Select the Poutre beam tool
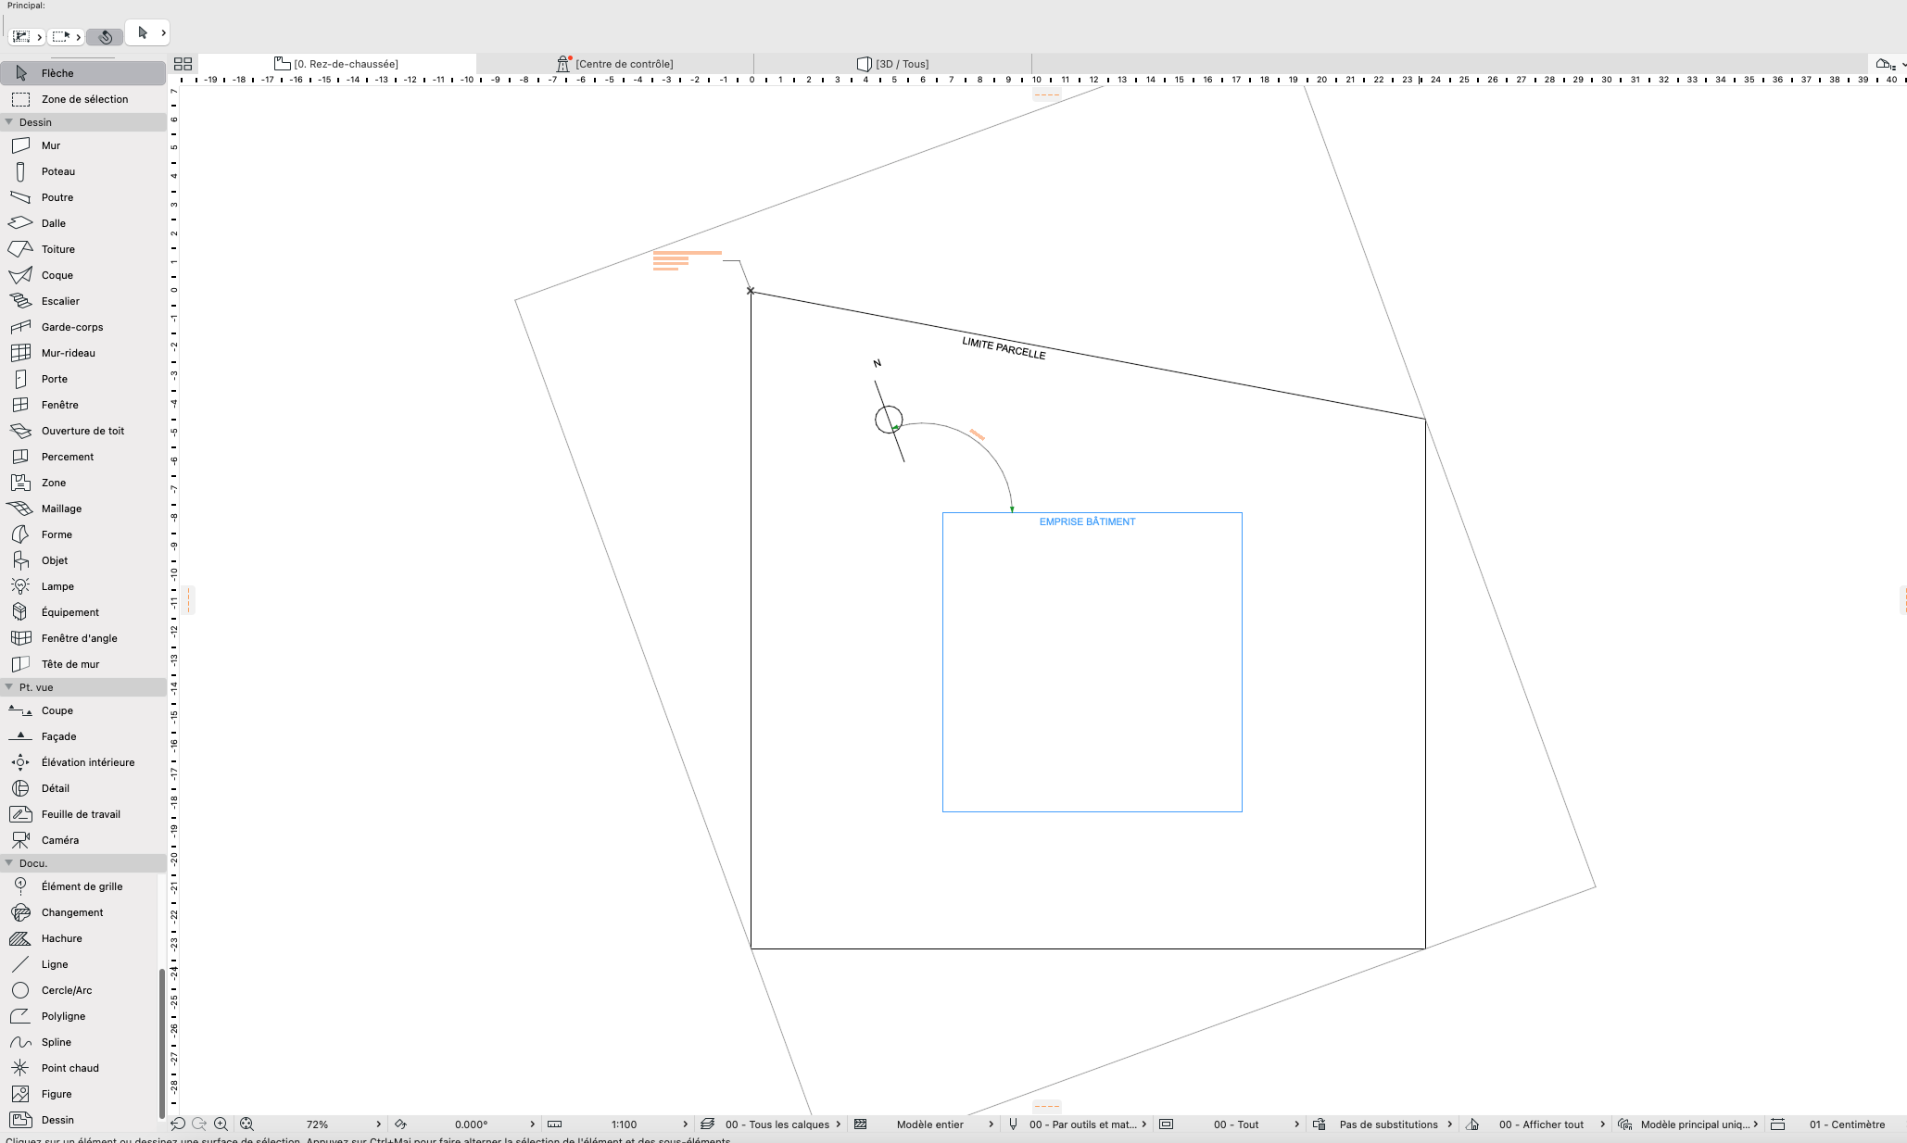This screenshot has height=1143, width=1907. point(83,197)
